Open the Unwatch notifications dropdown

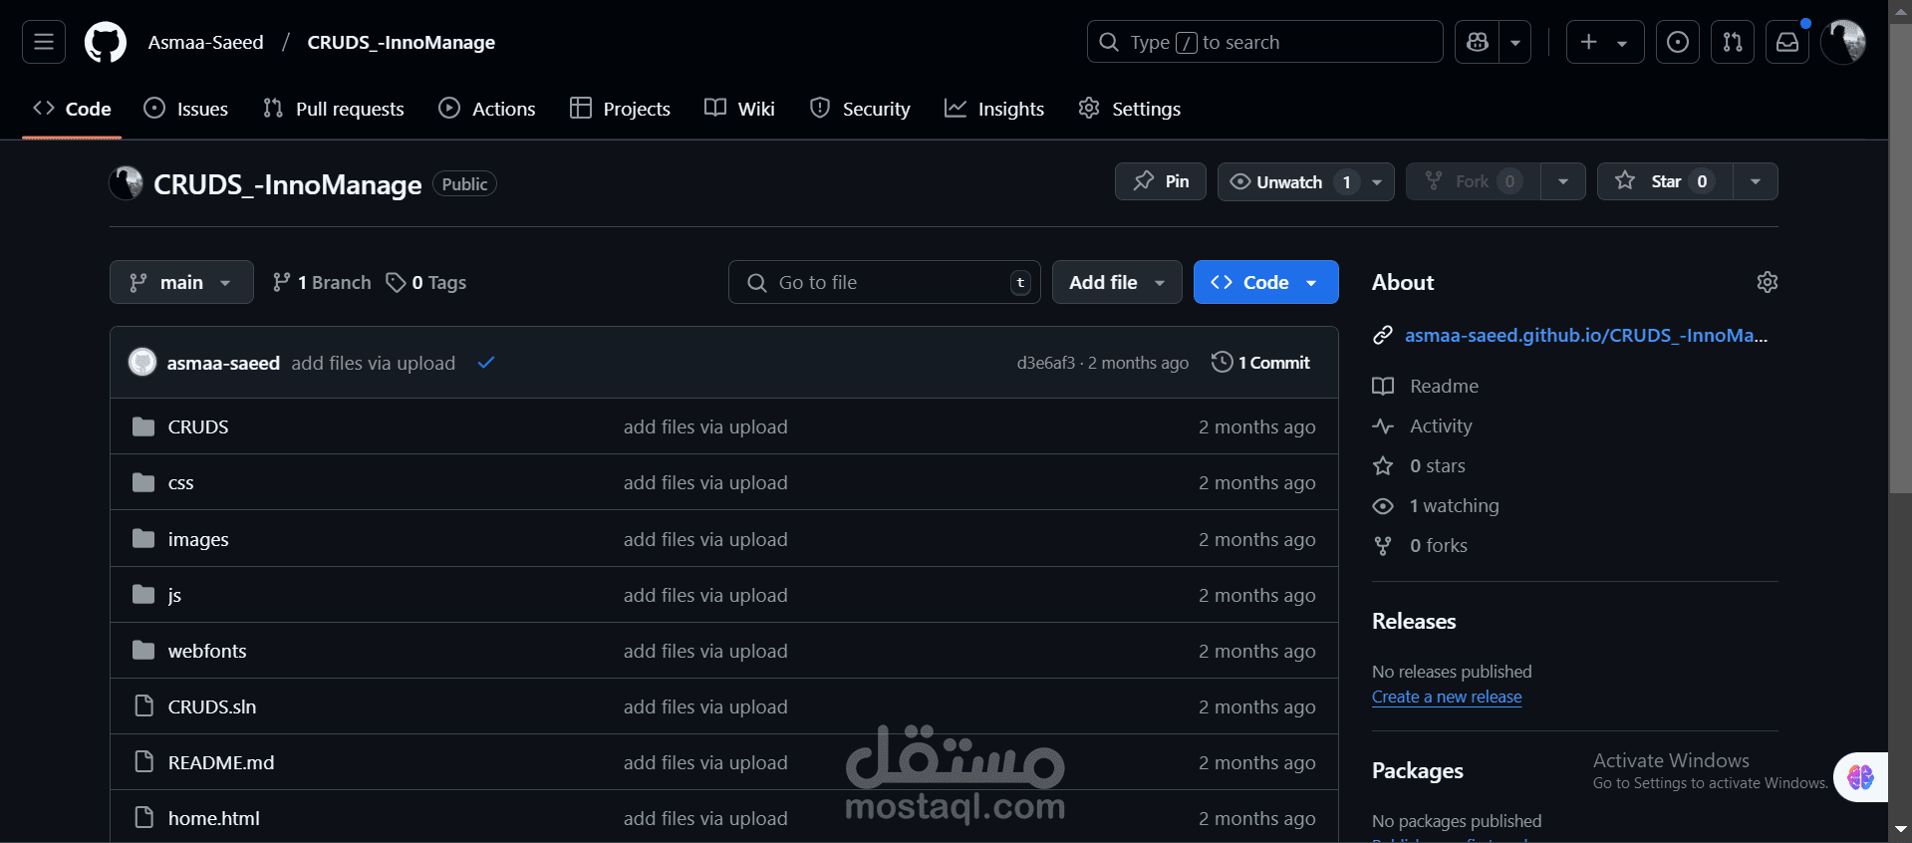(x=1305, y=181)
